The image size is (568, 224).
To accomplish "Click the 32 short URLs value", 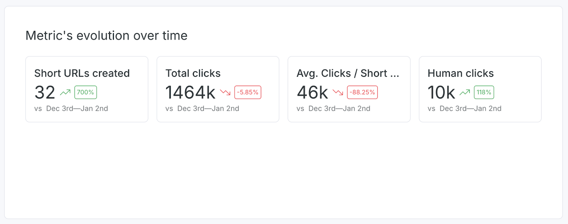I will click(45, 92).
